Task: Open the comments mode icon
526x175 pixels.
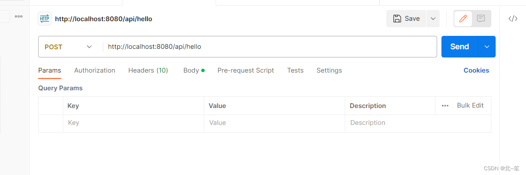Action: [x=481, y=19]
